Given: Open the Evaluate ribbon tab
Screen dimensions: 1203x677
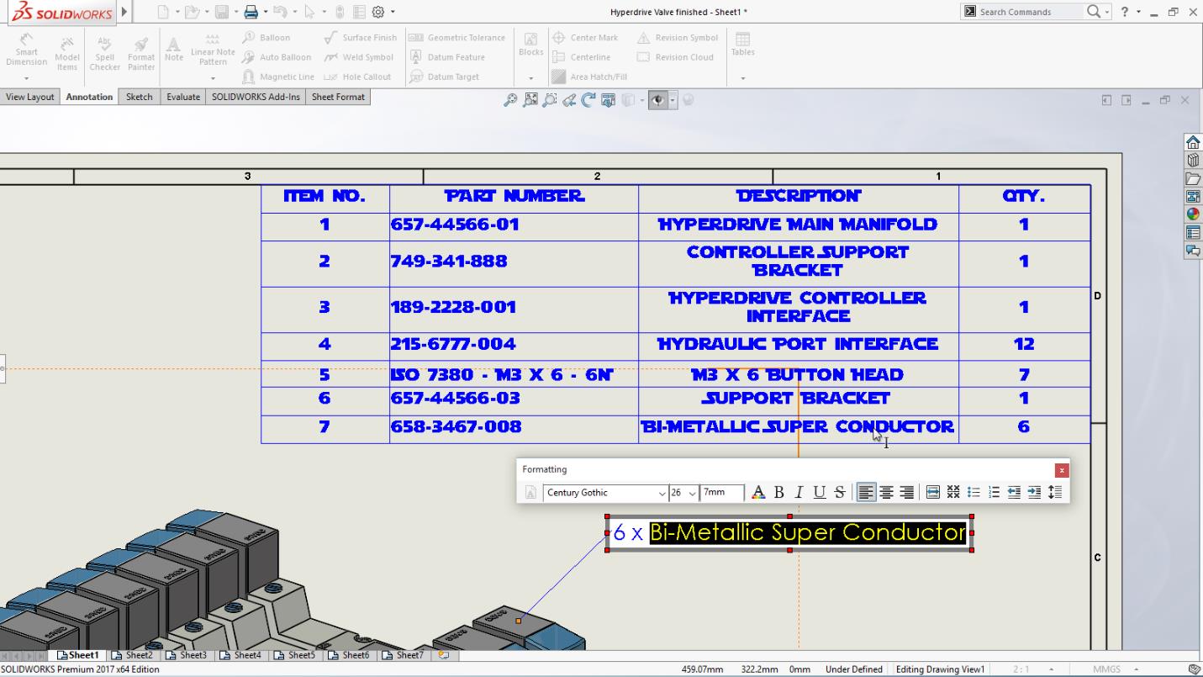Looking at the screenshot, I should coord(182,97).
